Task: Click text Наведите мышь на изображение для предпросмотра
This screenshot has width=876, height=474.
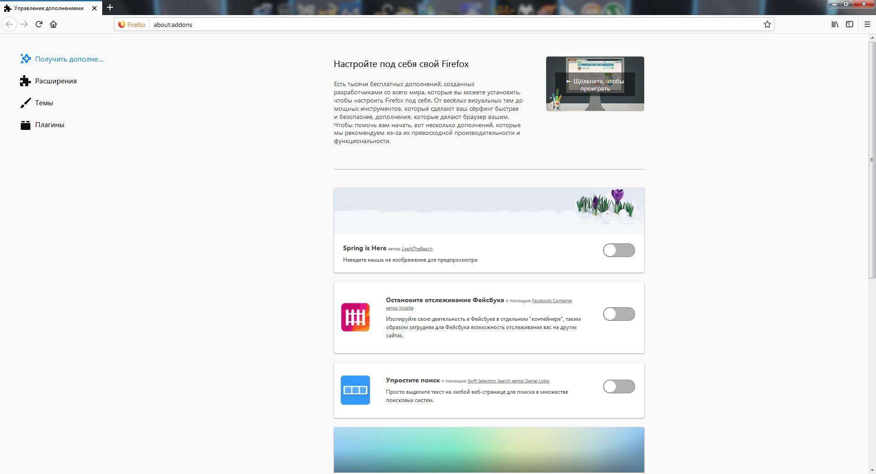Action: 410,260
